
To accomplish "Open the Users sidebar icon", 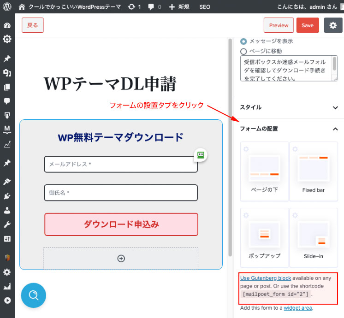I will coord(7,210).
